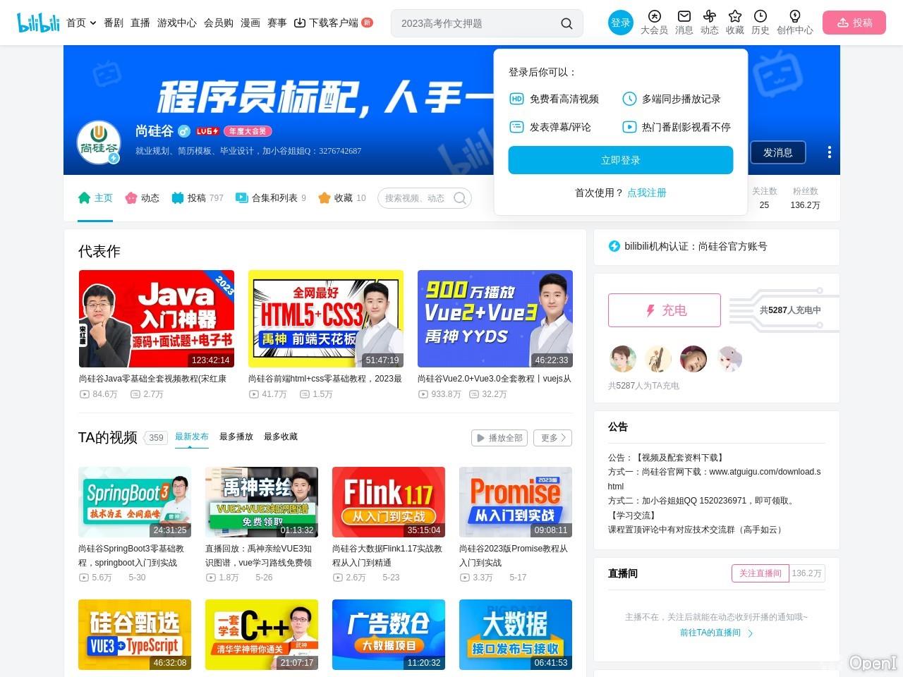Screen dimensions: 903x677
Task: Open the 收藏 favorites icon
Action: (x=734, y=16)
